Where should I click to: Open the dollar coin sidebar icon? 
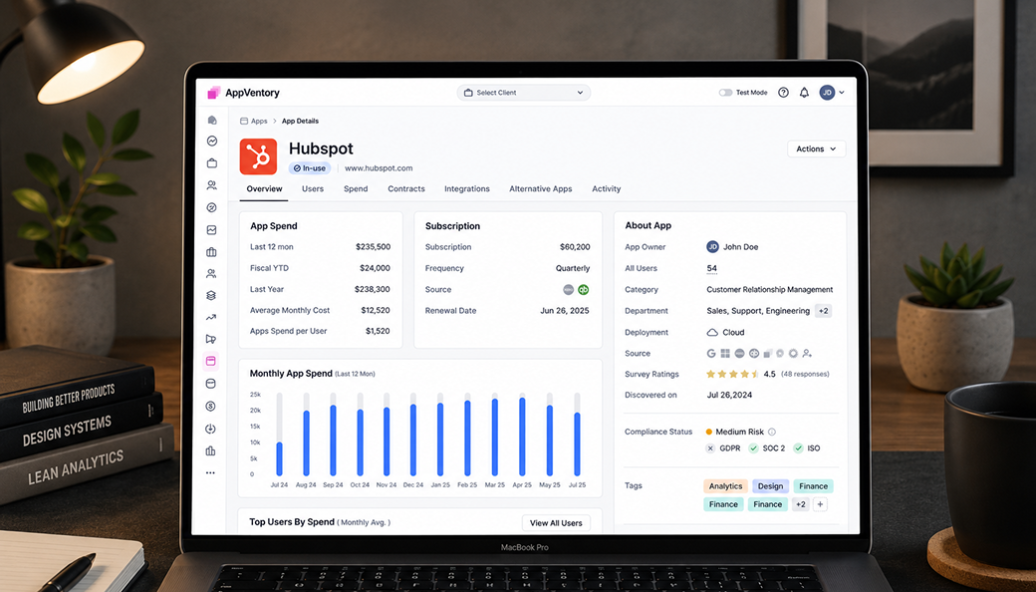tap(211, 406)
